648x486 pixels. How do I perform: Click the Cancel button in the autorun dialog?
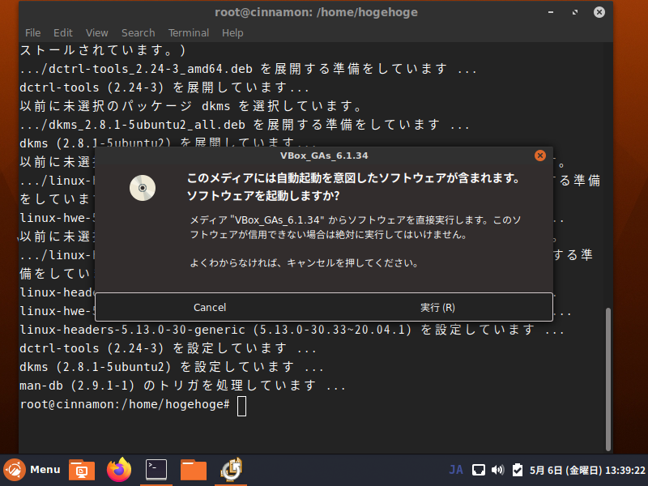click(x=210, y=307)
